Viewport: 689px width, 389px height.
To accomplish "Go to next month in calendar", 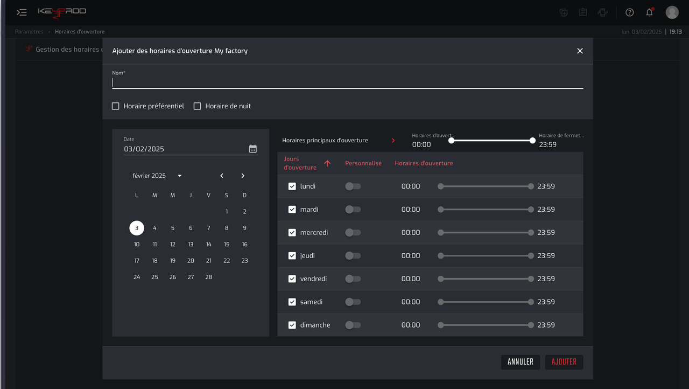I will click(243, 176).
